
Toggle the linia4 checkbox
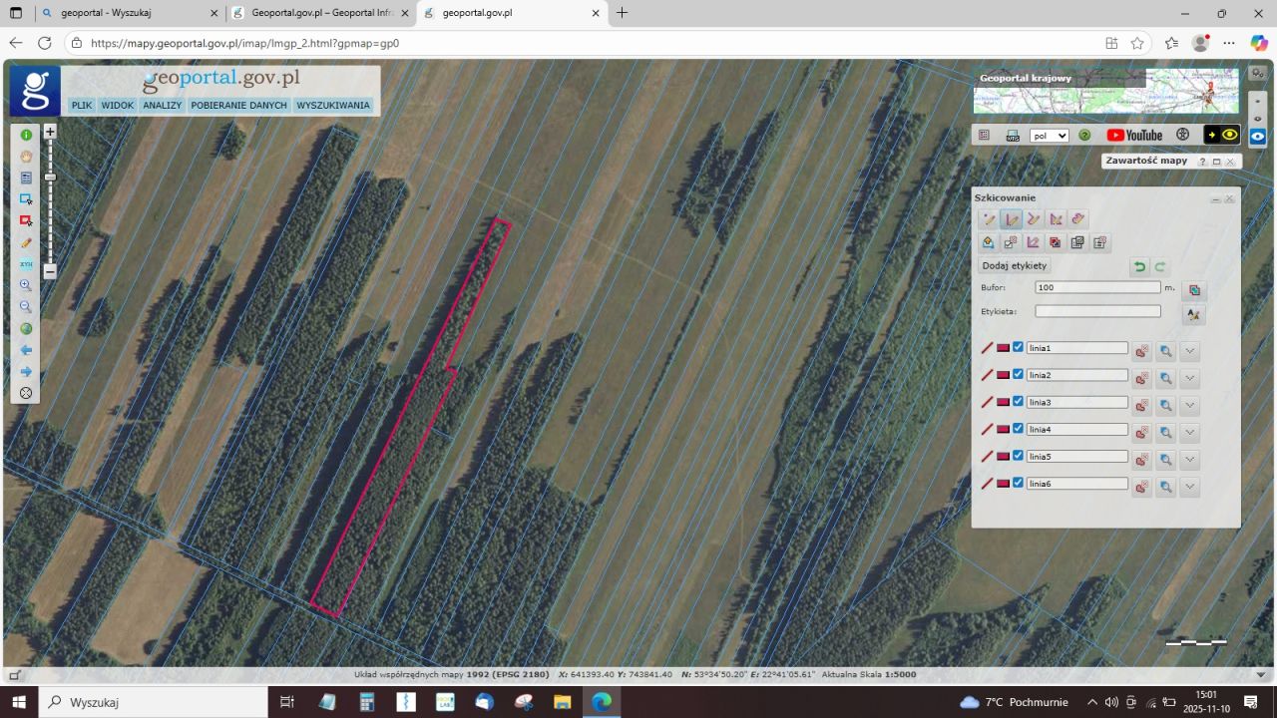pyautogui.click(x=1019, y=429)
